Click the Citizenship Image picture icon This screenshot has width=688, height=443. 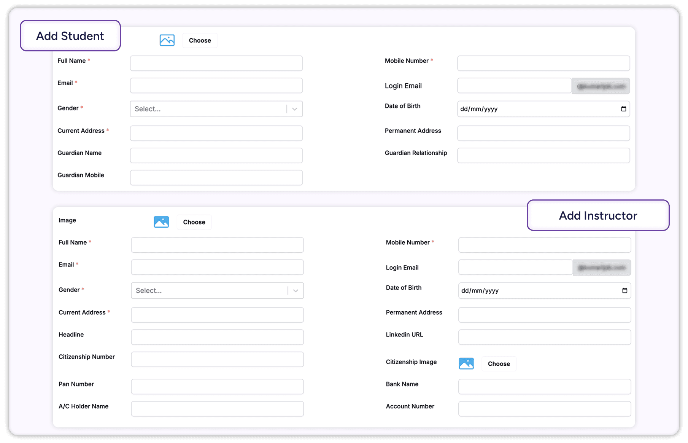coord(466,363)
